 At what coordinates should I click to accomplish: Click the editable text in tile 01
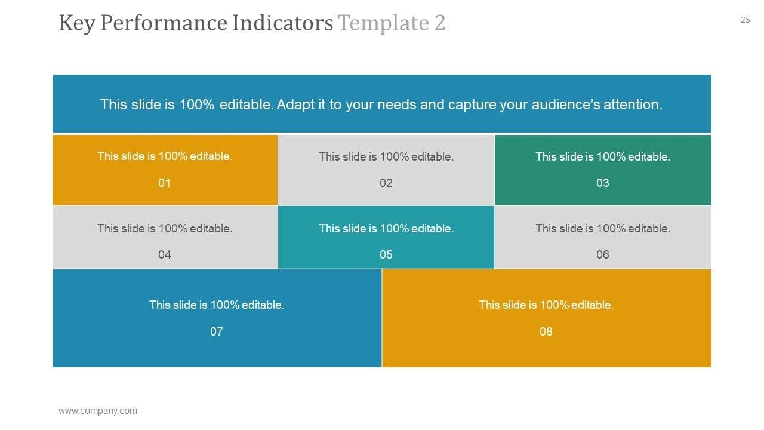pos(165,156)
